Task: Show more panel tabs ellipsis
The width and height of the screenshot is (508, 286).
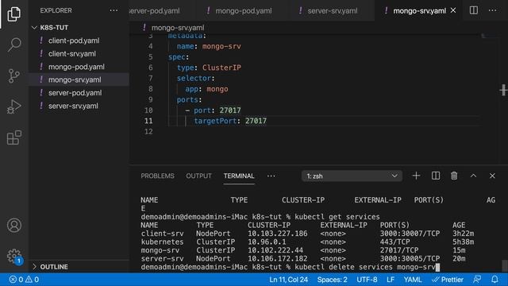Action: click(x=271, y=176)
